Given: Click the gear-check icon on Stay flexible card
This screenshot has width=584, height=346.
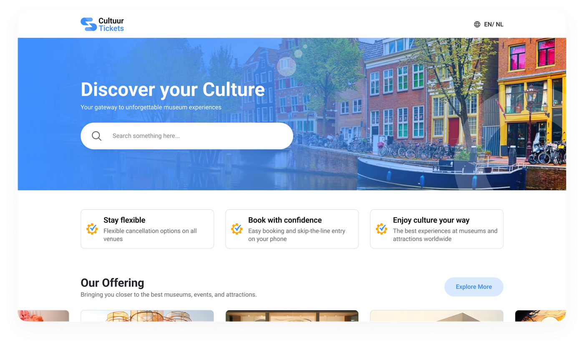Looking at the screenshot, I should pos(92,229).
